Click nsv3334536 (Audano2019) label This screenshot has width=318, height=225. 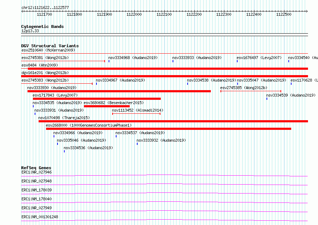pyautogui.click(x=88, y=148)
